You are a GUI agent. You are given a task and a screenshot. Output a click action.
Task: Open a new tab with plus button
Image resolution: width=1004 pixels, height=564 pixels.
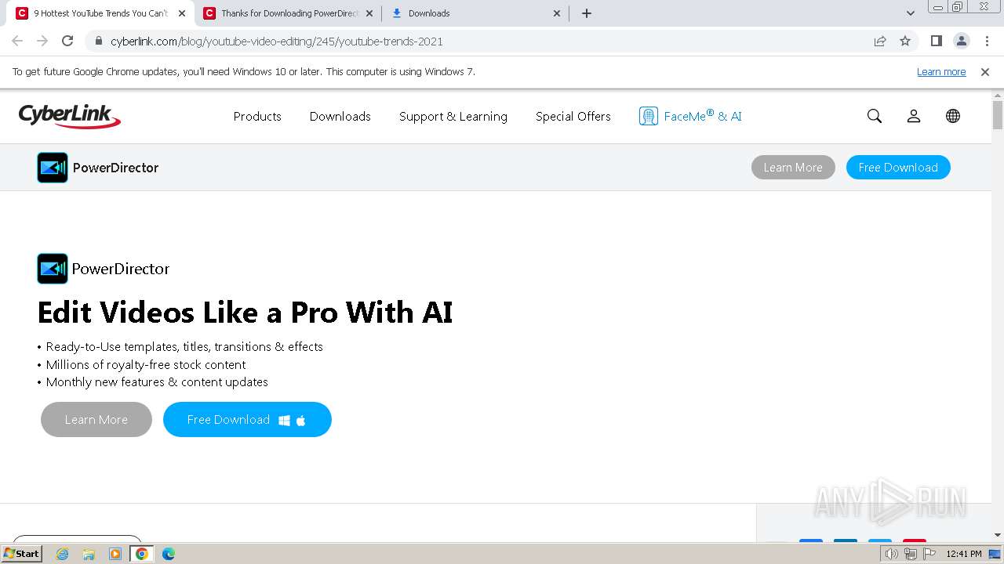587,13
